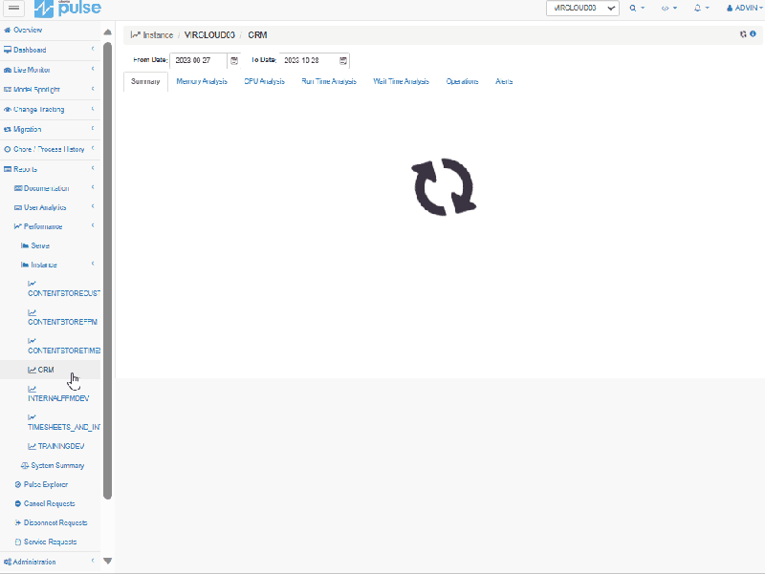Image resolution: width=765 pixels, height=574 pixels.
Task: Expand the Administration section chevron
Action: [93, 561]
